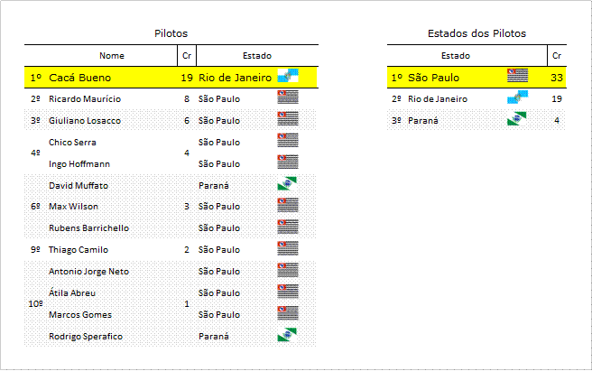The width and height of the screenshot is (592, 371).
Task: Select the Cr header in the Pilotos table
Action: 187,56
